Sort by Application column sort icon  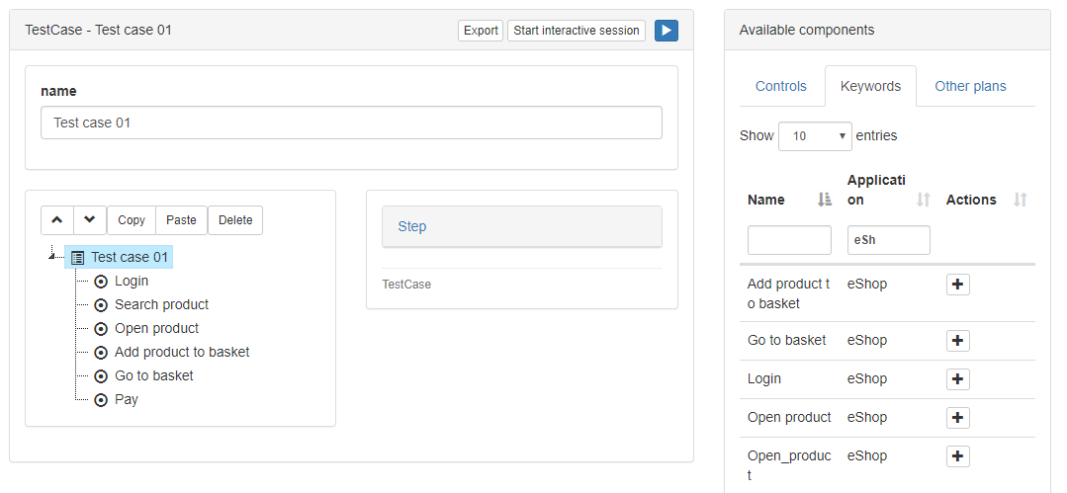(923, 200)
